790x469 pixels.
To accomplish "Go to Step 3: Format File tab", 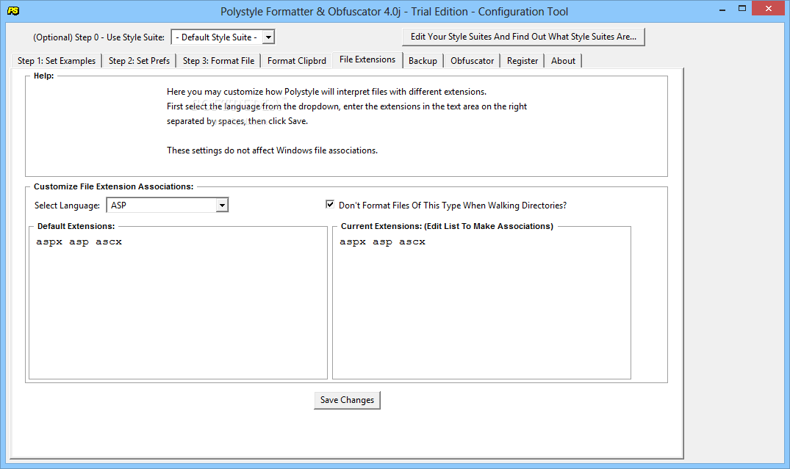I will tap(219, 61).
